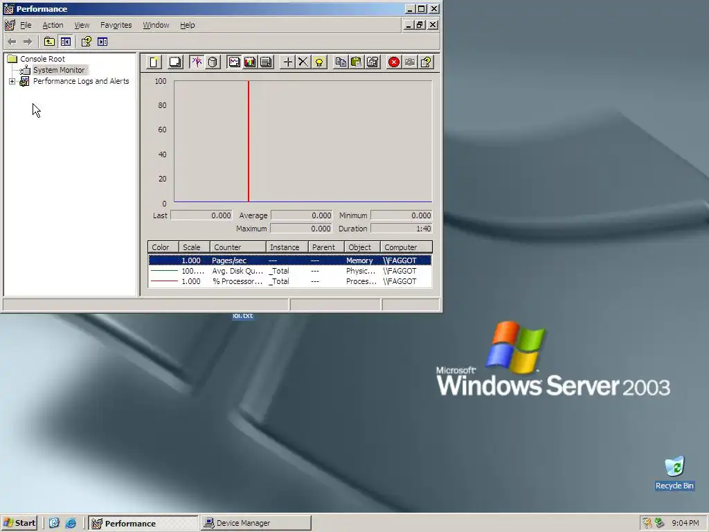
Task: Select the Avg. Disk Queue counter row
Action: point(290,271)
